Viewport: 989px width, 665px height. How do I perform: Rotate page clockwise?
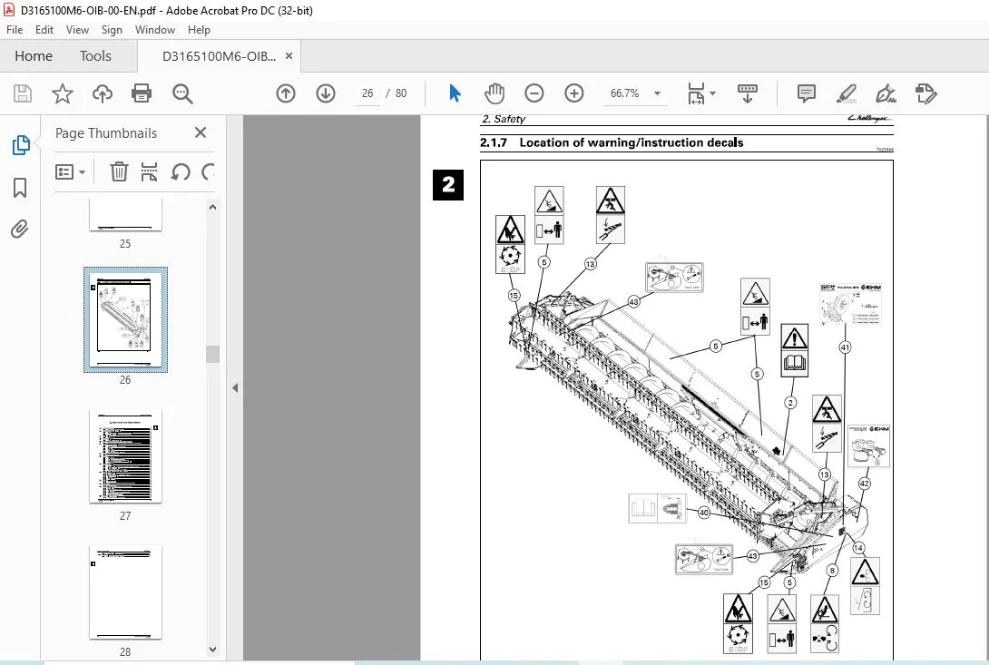point(208,171)
